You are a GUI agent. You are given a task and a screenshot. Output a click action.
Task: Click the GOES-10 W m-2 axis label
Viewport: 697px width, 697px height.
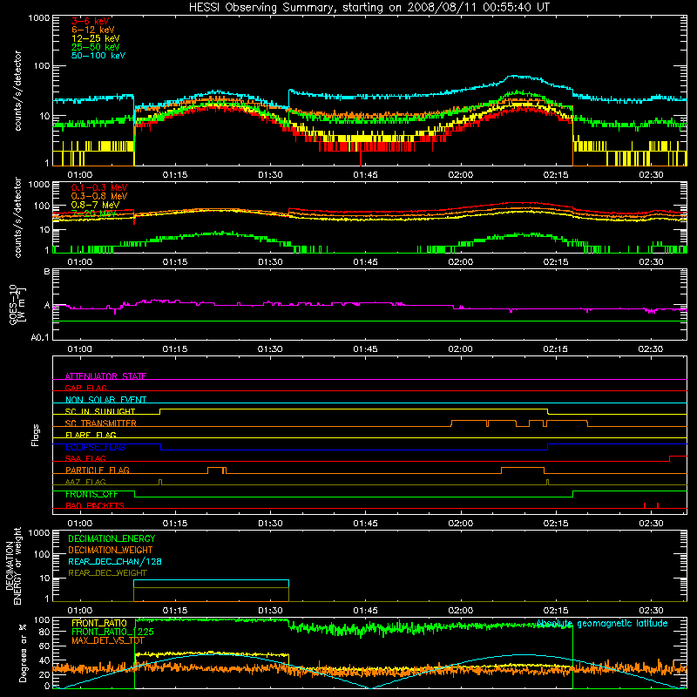[x=17, y=304]
